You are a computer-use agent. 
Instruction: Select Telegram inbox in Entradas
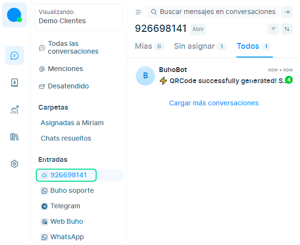pos(65,206)
